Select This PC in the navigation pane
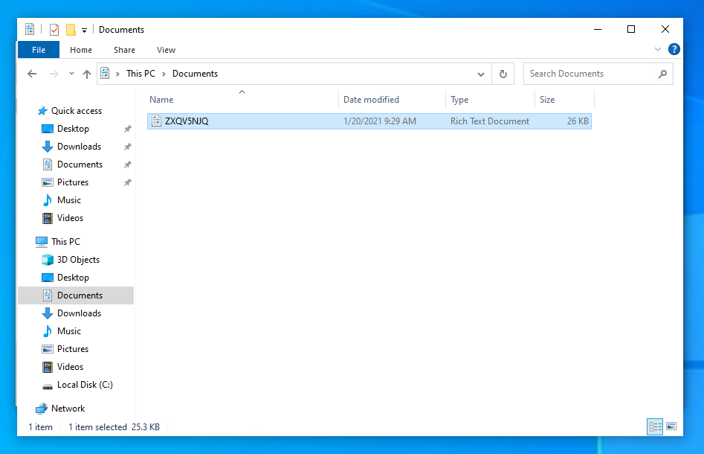The height and width of the screenshot is (454, 704). (x=65, y=242)
